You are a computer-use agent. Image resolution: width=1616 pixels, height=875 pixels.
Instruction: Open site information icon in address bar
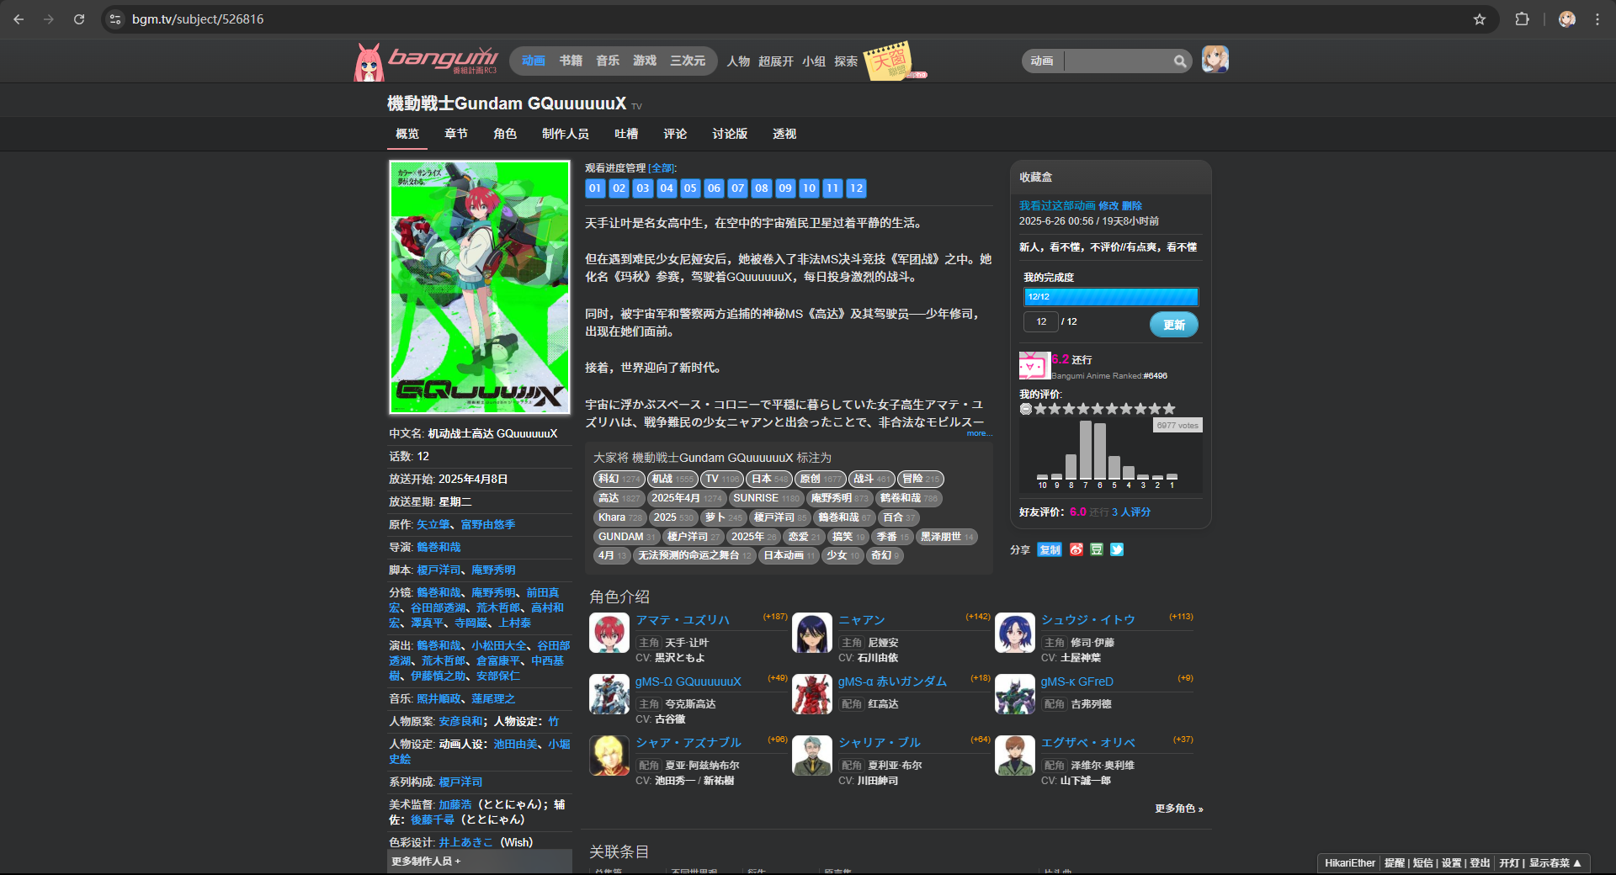[x=115, y=19]
